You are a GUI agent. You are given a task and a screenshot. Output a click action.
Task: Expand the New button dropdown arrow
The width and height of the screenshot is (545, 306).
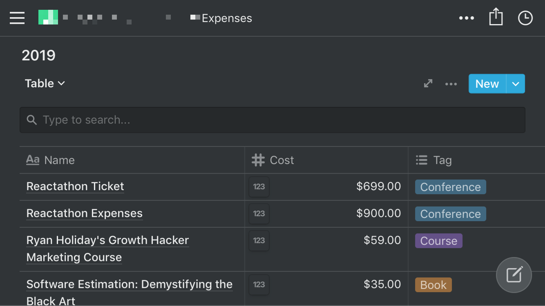(516, 84)
